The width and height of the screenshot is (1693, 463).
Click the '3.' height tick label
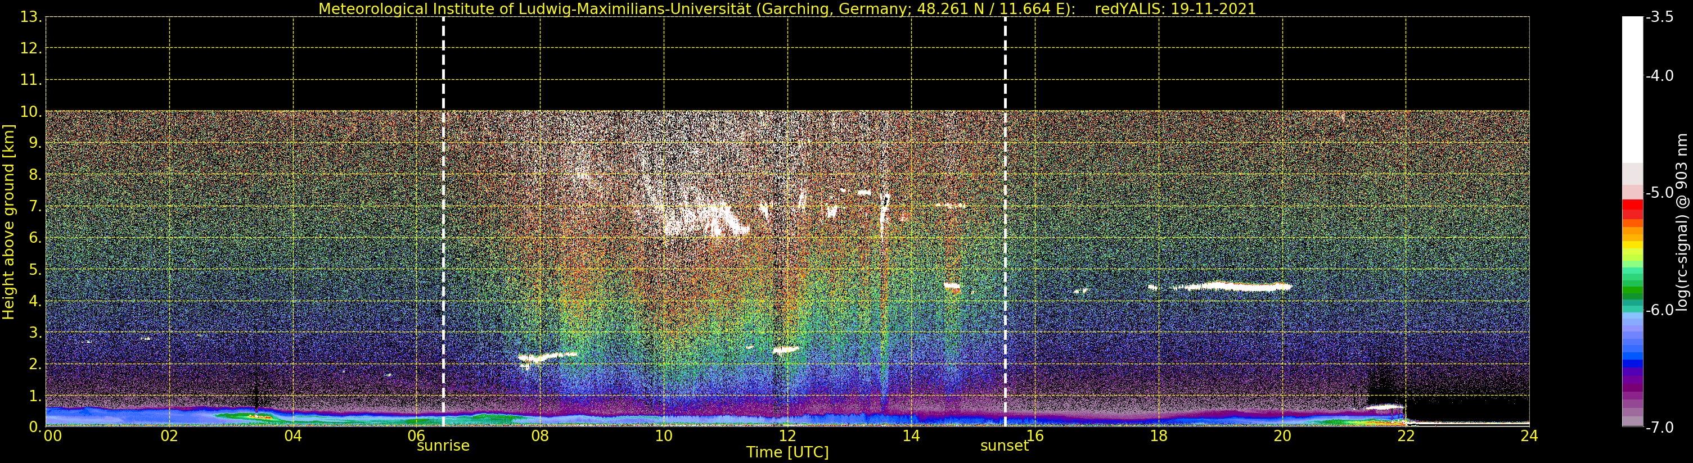coord(35,332)
